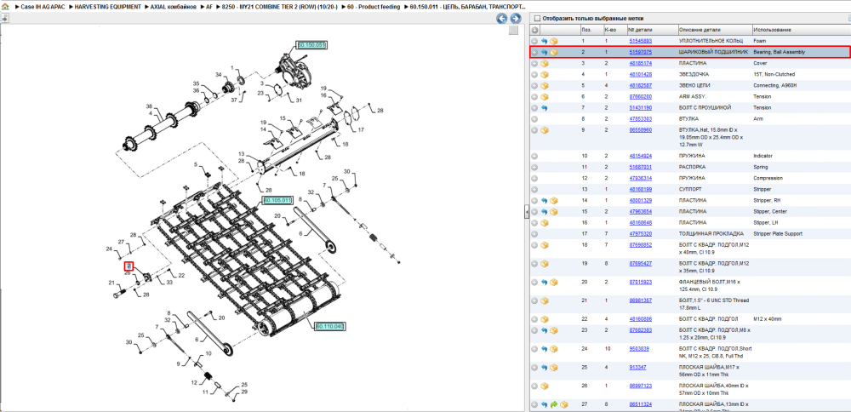Viewport: 851px width, 412px height.
Task: Open diagram reference label 60.110.046
Action: pyautogui.click(x=330, y=326)
